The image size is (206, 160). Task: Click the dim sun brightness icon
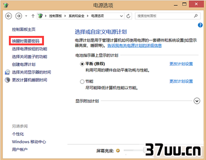[118, 151]
